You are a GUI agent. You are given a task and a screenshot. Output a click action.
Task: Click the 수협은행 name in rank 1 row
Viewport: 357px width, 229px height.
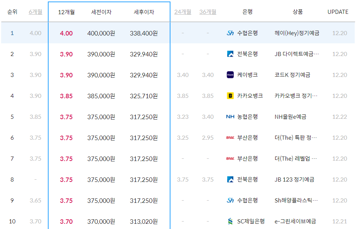(247, 33)
